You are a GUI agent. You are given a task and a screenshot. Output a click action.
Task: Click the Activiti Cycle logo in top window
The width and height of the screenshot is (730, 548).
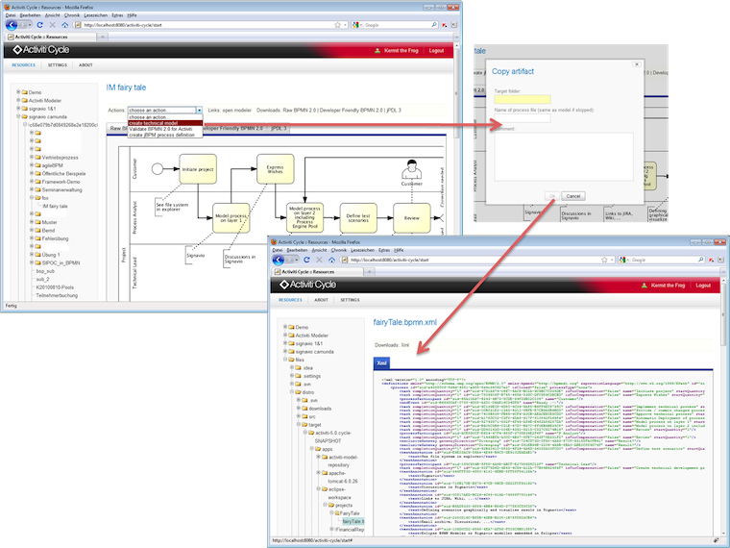[41, 50]
